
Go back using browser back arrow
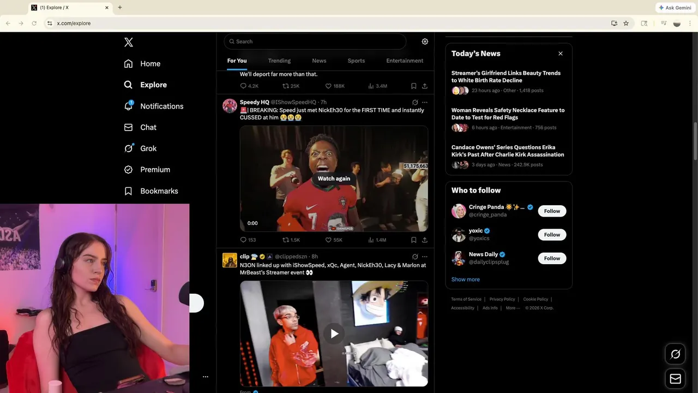pyautogui.click(x=8, y=23)
